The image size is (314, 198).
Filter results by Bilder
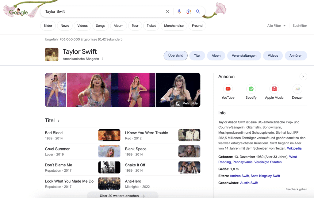[48, 26]
